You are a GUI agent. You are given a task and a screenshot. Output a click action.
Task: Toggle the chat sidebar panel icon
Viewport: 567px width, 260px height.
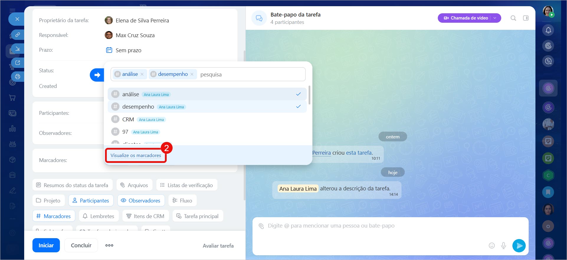(526, 18)
